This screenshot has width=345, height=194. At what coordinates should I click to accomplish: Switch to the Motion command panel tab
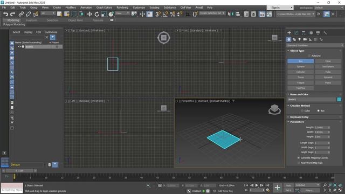pyautogui.click(x=311, y=33)
